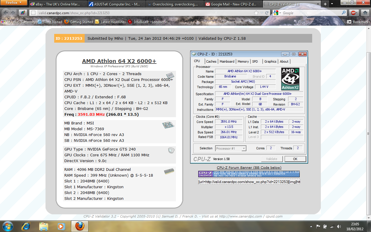Open a new browser tab

(325, 4)
